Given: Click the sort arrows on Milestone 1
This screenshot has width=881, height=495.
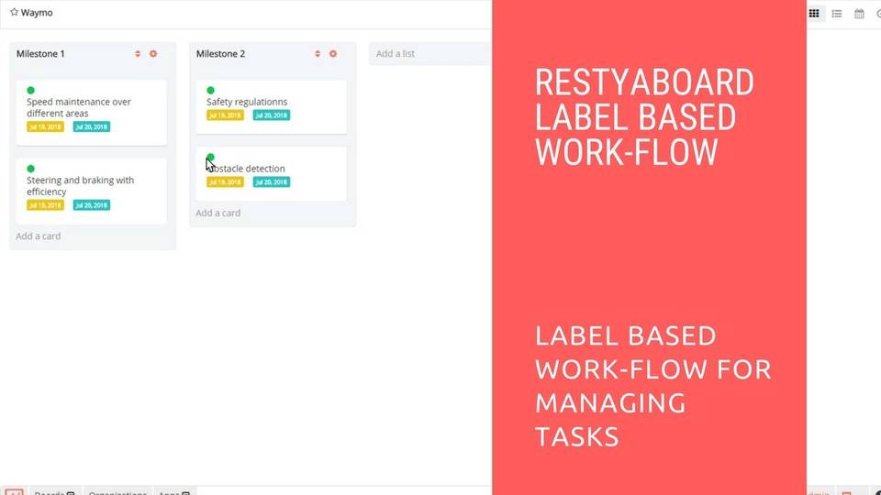Looking at the screenshot, I should point(138,54).
